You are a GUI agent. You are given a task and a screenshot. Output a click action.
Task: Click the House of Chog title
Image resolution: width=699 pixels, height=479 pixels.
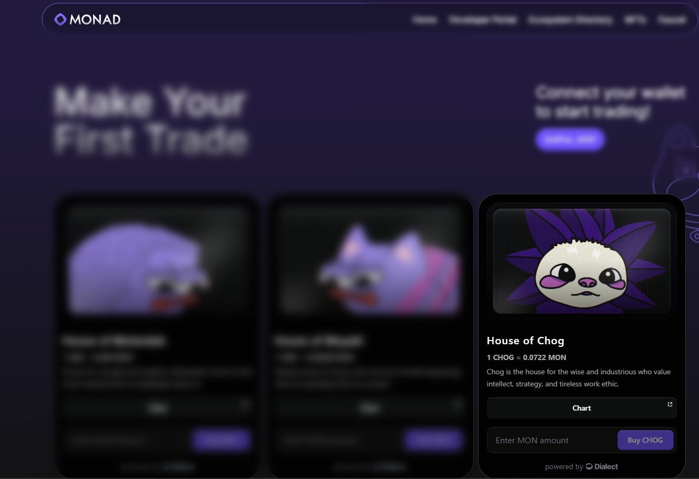click(x=525, y=341)
